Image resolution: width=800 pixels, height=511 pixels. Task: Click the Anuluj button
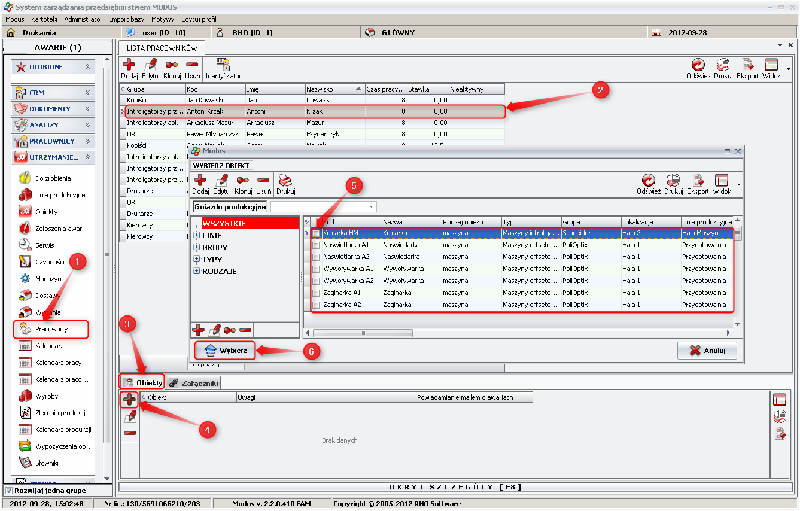point(707,351)
